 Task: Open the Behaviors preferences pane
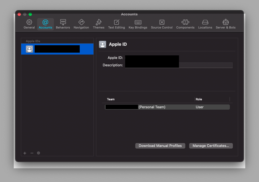coord(63,24)
